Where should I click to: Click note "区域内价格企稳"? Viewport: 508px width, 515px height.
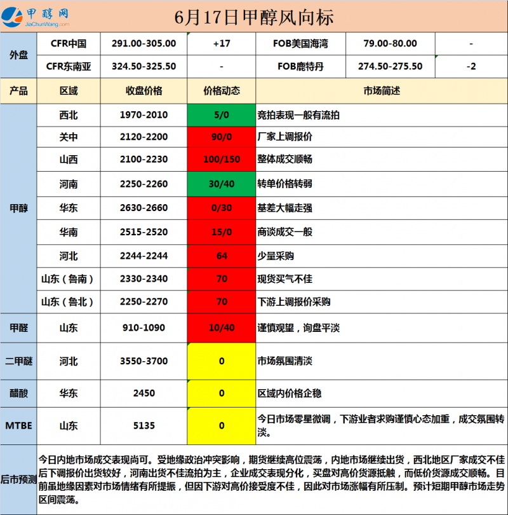[290, 393]
